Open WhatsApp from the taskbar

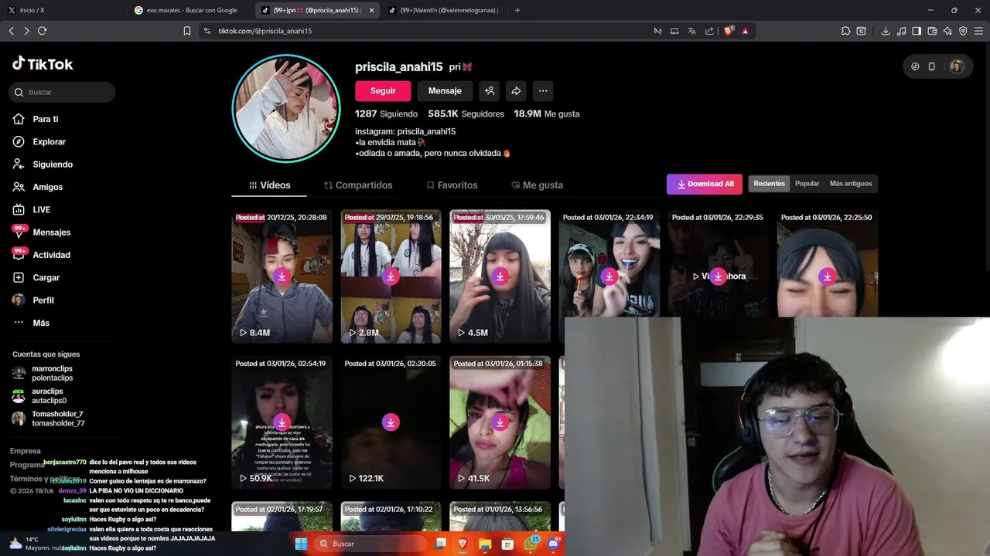coord(531,544)
